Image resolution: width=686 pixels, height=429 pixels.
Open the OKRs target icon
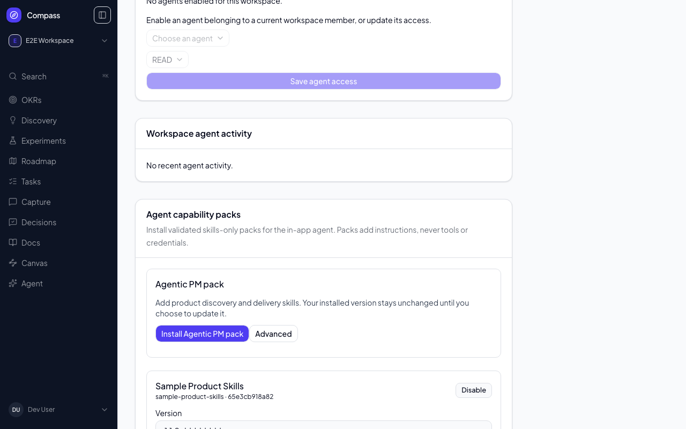(x=13, y=100)
